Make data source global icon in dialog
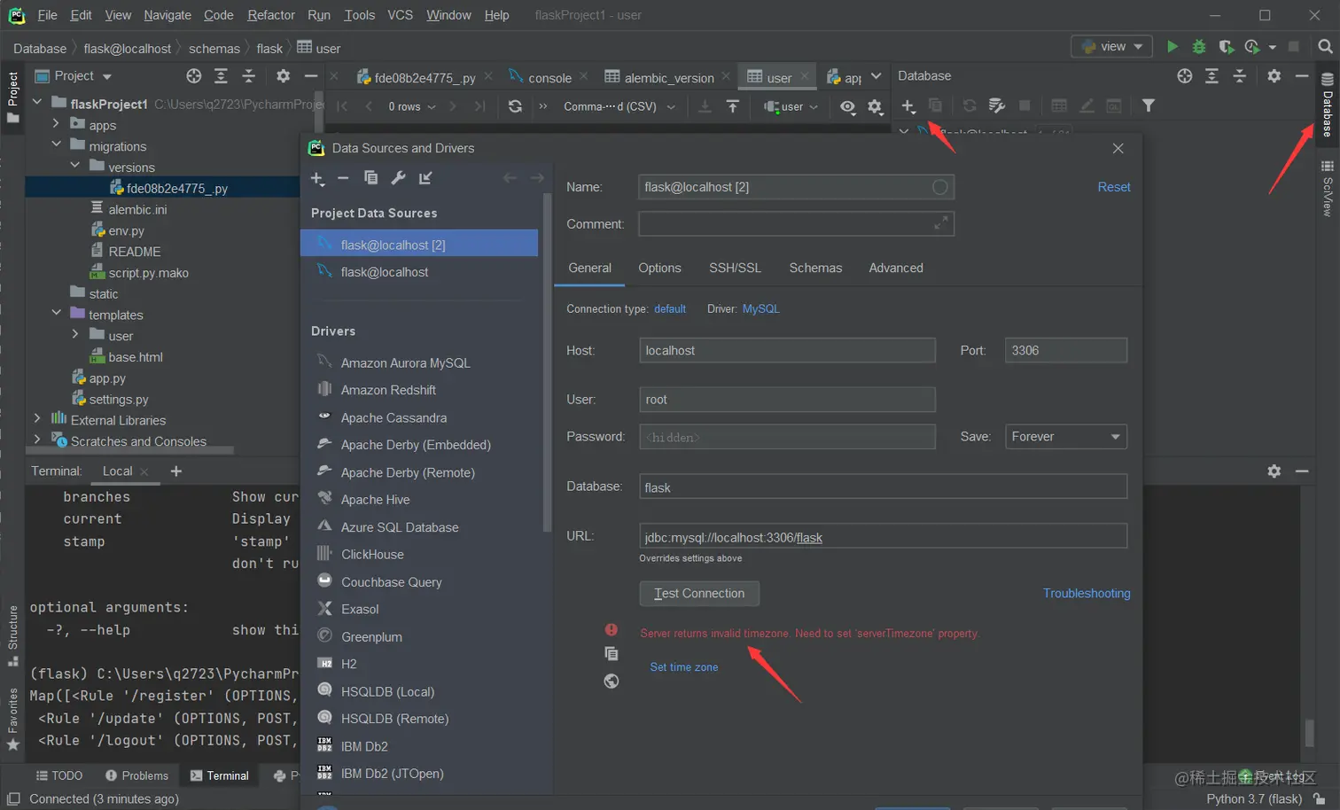The image size is (1340, 810). pyautogui.click(x=425, y=178)
